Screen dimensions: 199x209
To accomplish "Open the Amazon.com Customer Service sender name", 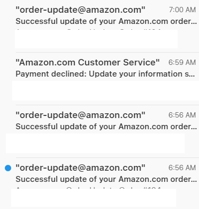I will point(88,62).
